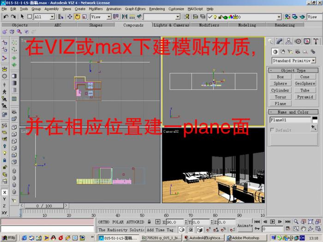Open the layer list dropdown arrow
This screenshot has height=242, width=323.
pos(279,17)
